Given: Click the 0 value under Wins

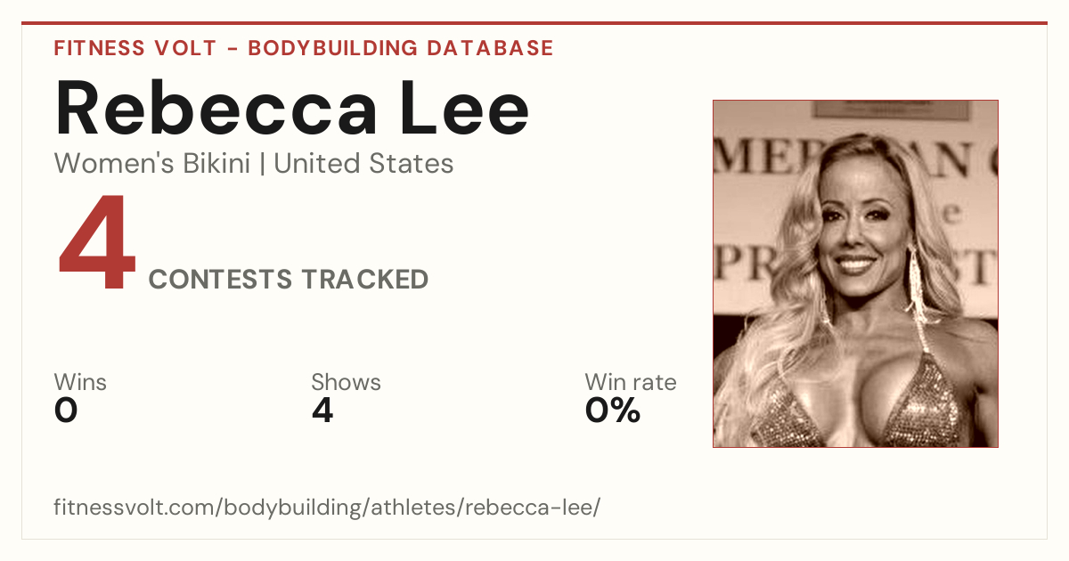Looking at the screenshot, I should (66, 411).
